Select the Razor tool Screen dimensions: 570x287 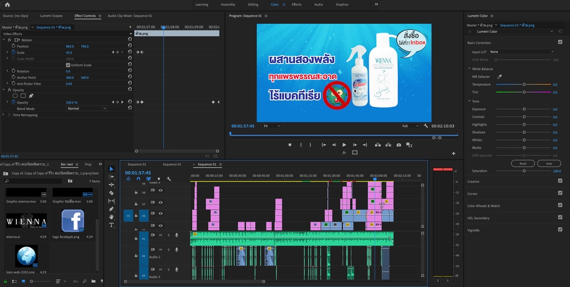click(x=112, y=193)
